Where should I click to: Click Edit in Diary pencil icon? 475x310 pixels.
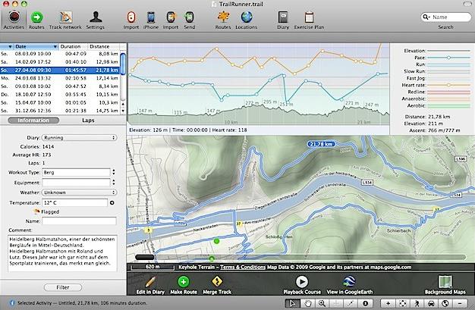tap(150, 284)
